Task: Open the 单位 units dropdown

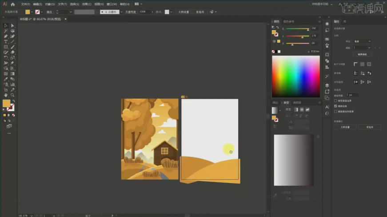Action: [362, 41]
